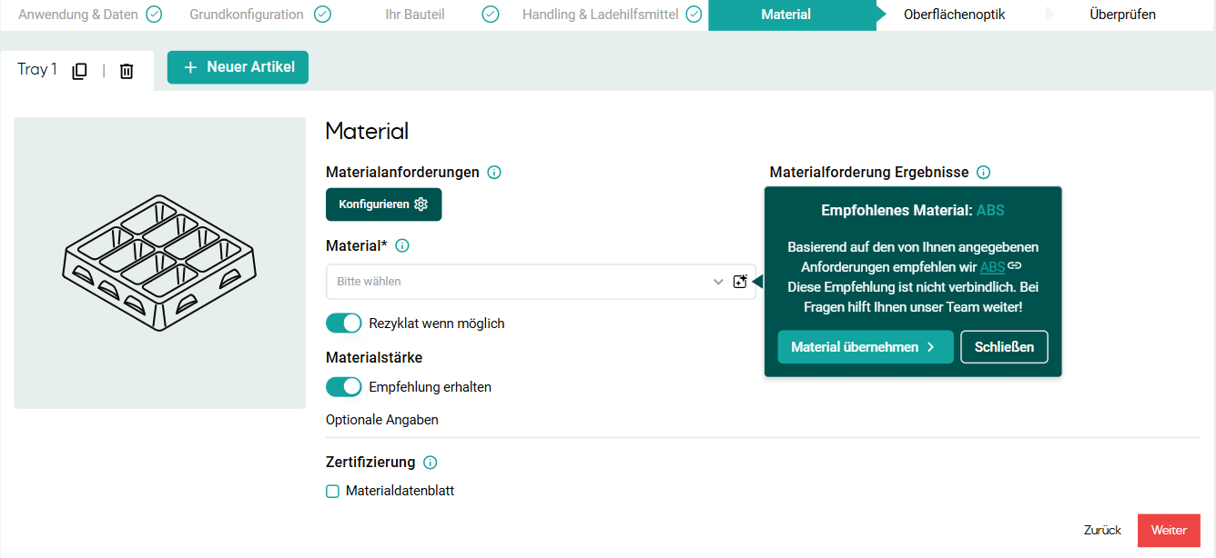Click the Material übernehmen button
Screen dimensions: 1216x558
click(x=865, y=347)
